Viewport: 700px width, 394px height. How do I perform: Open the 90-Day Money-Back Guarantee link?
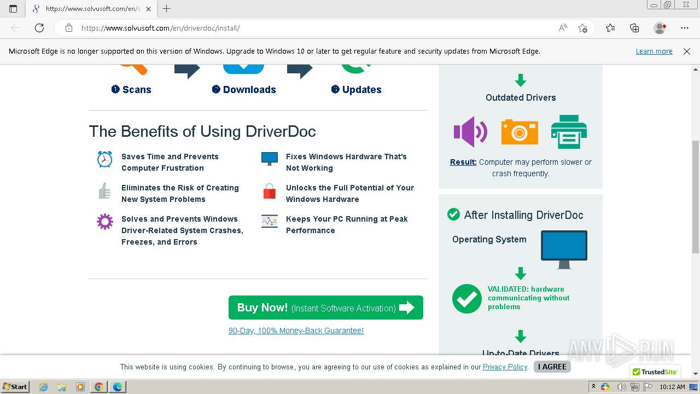[296, 331]
